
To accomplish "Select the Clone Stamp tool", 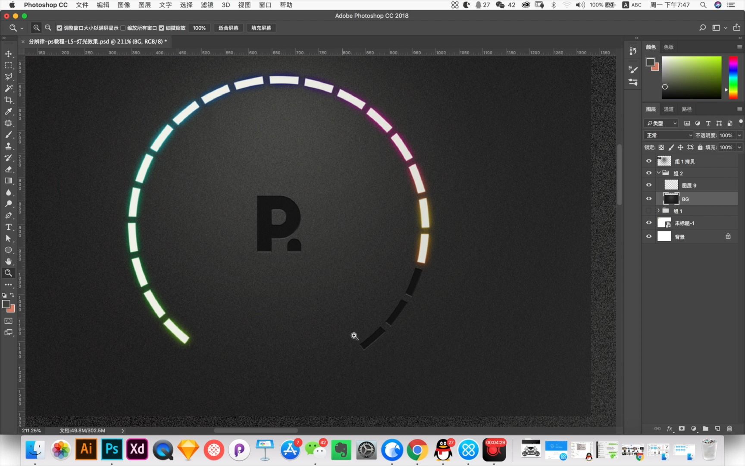I will [8, 146].
